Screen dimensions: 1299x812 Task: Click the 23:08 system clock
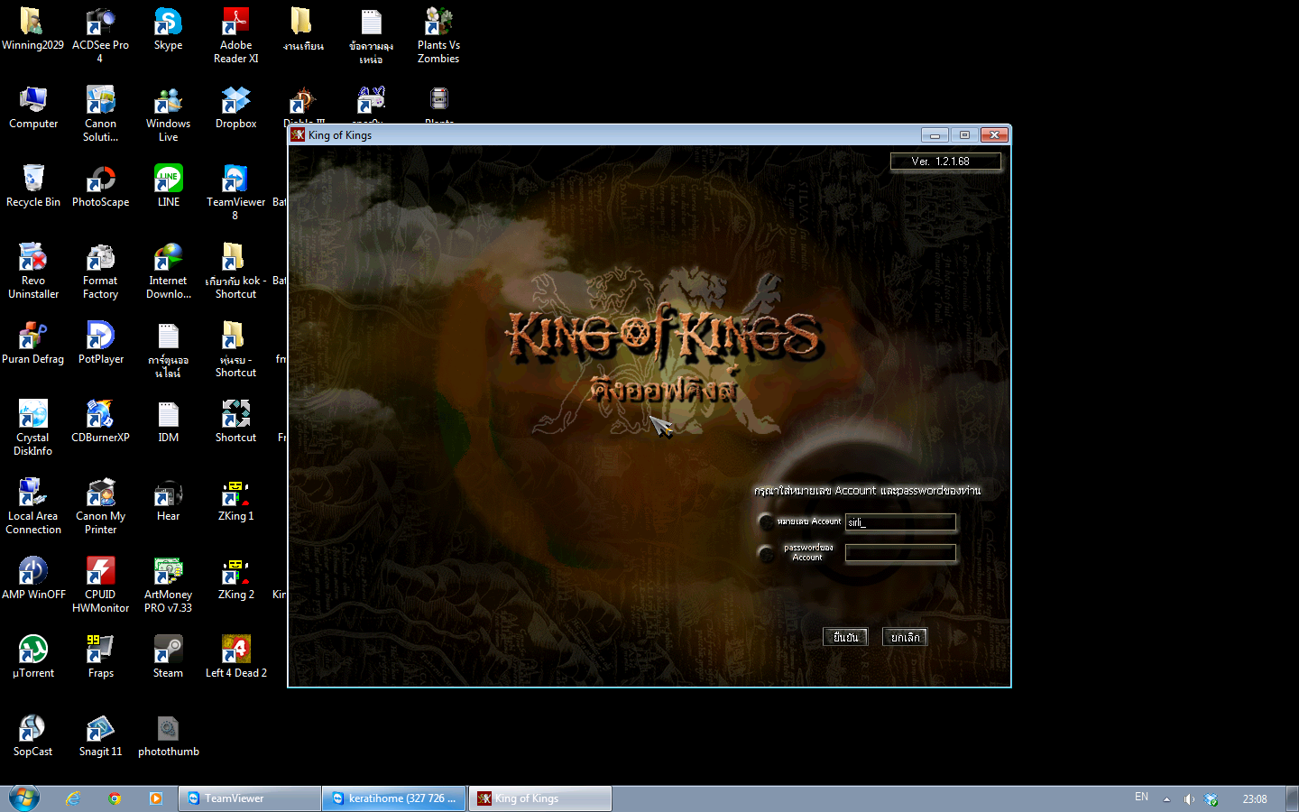pos(1254,799)
